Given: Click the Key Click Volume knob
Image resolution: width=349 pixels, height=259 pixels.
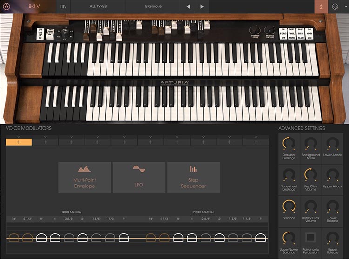Looking at the screenshot, I should coord(311,175).
